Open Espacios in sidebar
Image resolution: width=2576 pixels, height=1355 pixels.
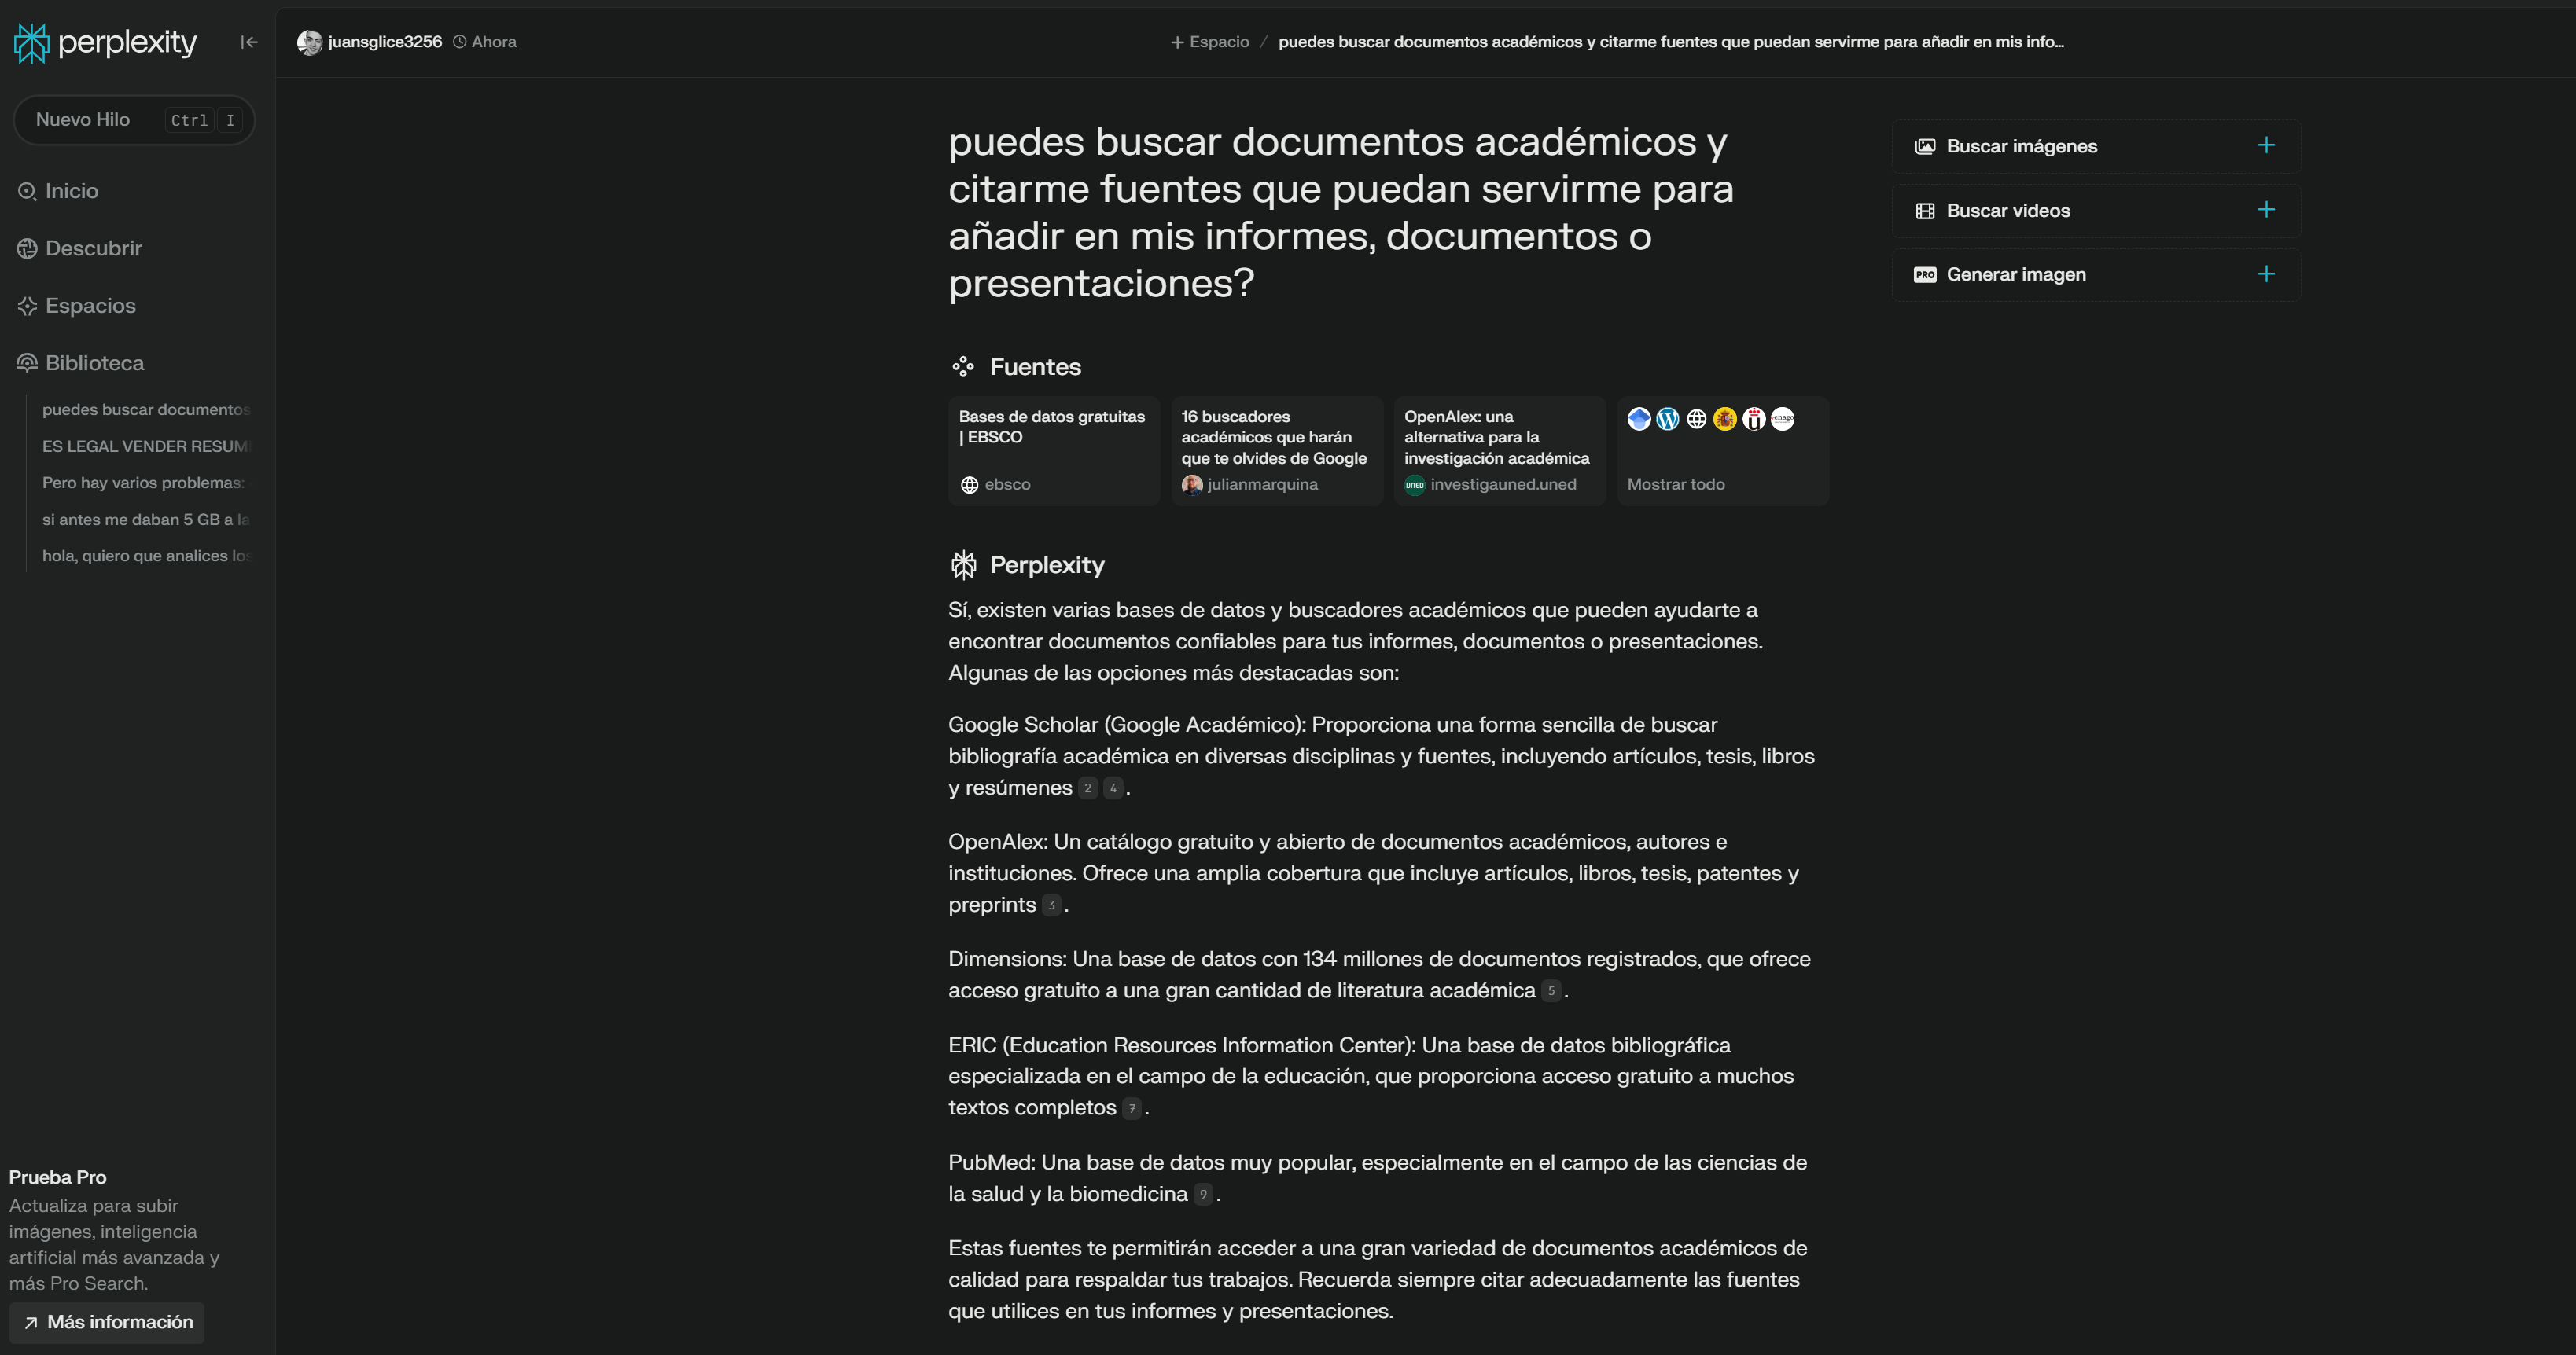[90, 306]
